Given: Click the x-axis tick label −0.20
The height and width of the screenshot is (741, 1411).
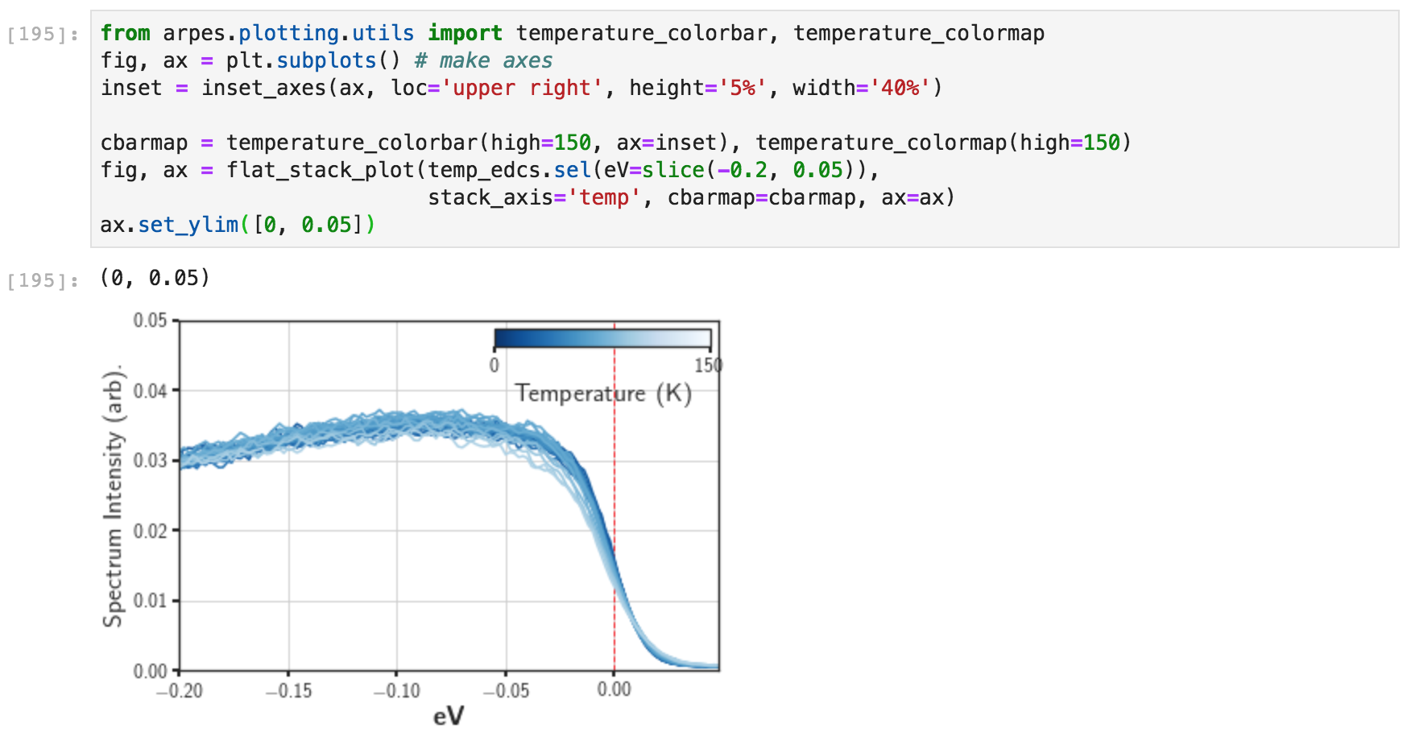Looking at the screenshot, I should [x=179, y=691].
